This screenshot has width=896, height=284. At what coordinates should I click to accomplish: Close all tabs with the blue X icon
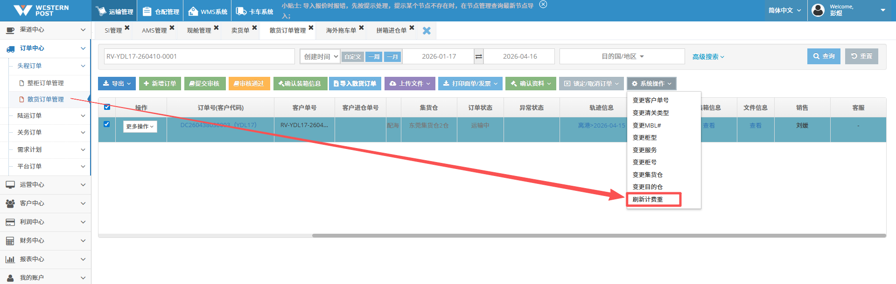[427, 31]
